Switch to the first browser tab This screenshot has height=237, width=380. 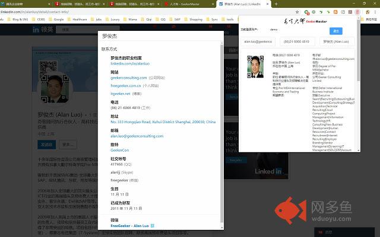tap(26, 4)
